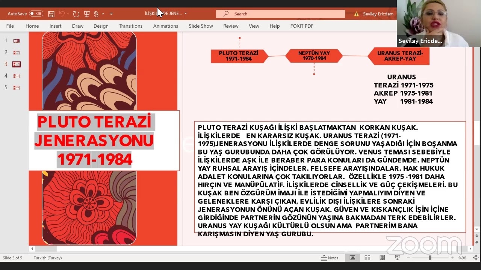481x270 pixels.
Task: Switch to Slide Sorter view icon
Action: [367, 258]
